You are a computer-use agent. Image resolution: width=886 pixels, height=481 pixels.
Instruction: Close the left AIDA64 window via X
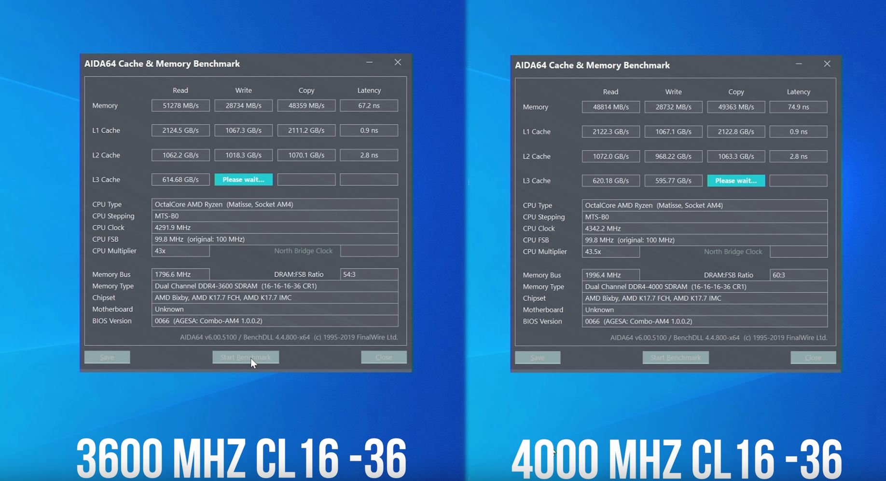tap(398, 63)
